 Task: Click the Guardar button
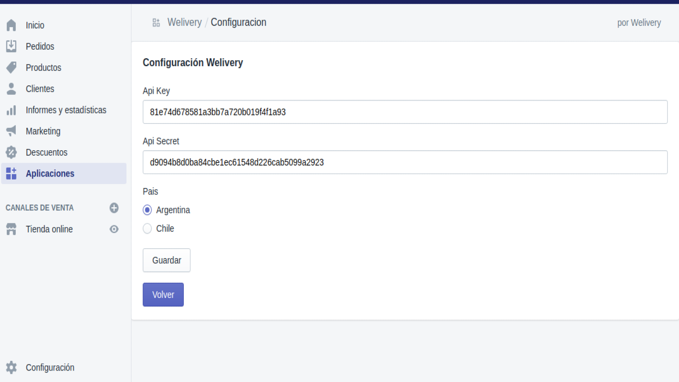pos(166,260)
